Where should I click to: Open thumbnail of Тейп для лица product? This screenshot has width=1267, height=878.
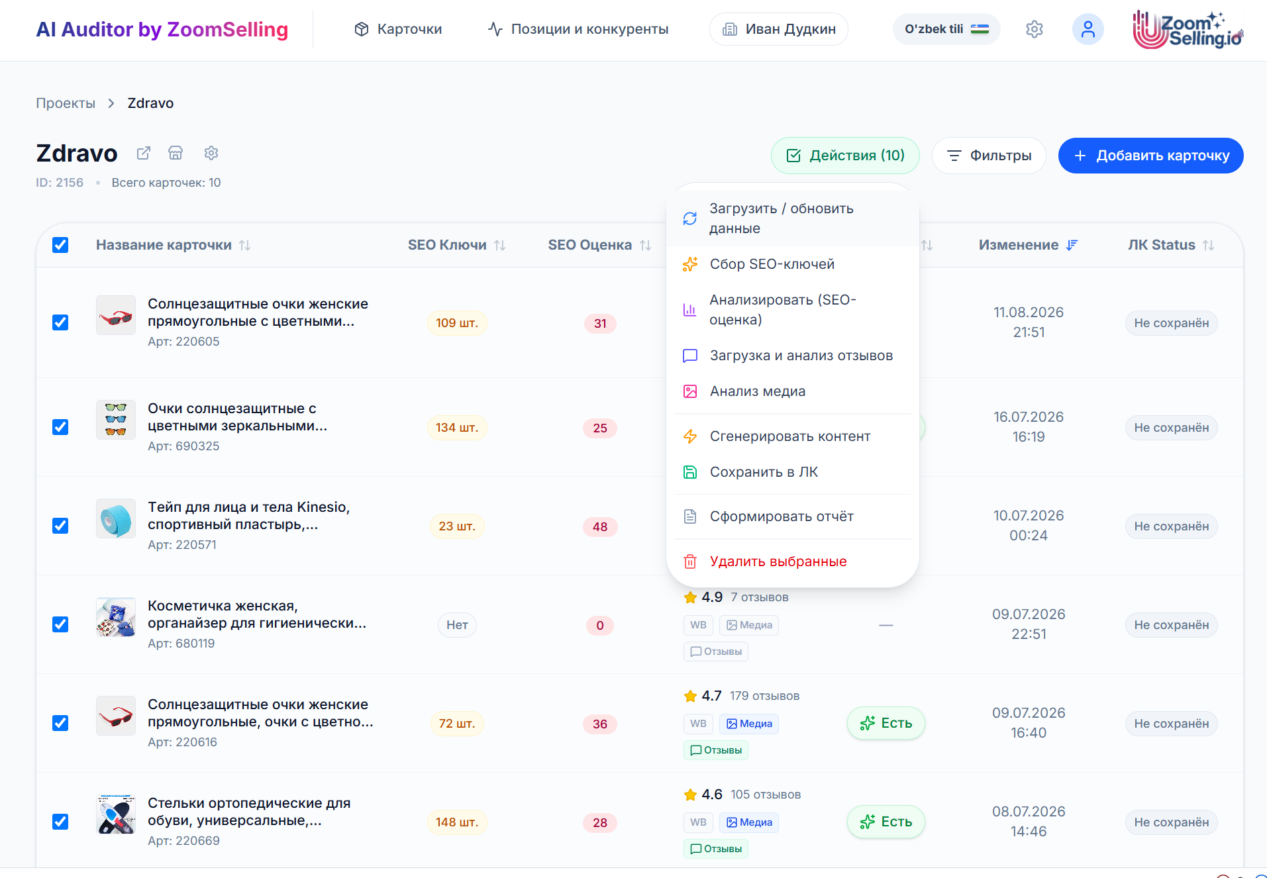(116, 518)
